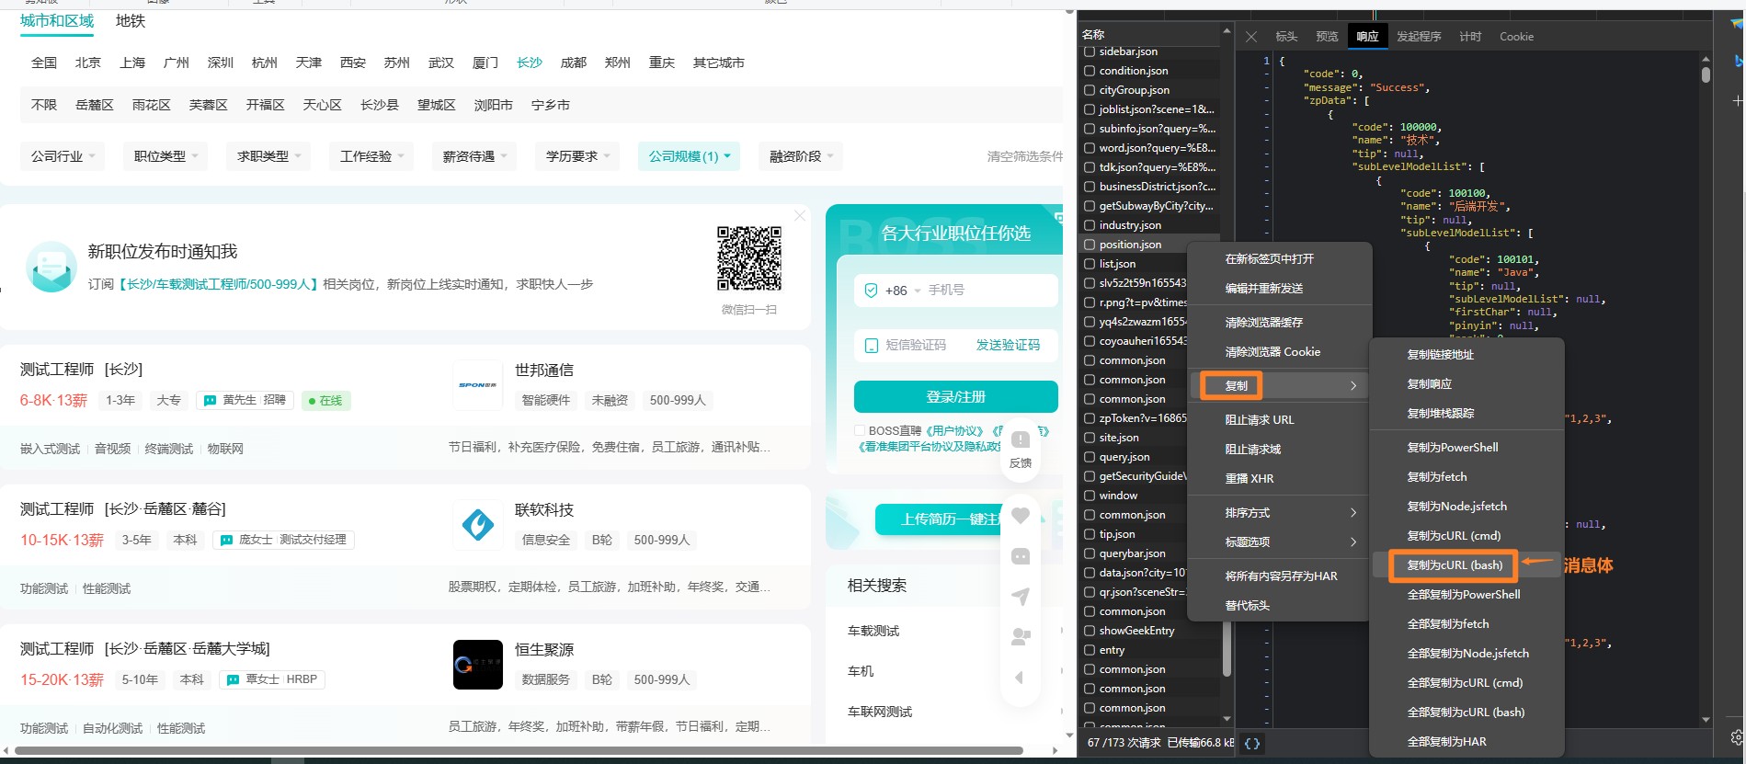Choose 上海 in the city list
The width and height of the screenshot is (1746, 764).
pyautogui.click(x=132, y=63)
